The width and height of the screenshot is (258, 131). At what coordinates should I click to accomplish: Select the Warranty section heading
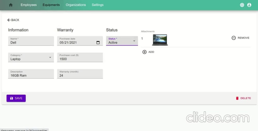(65, 30)
